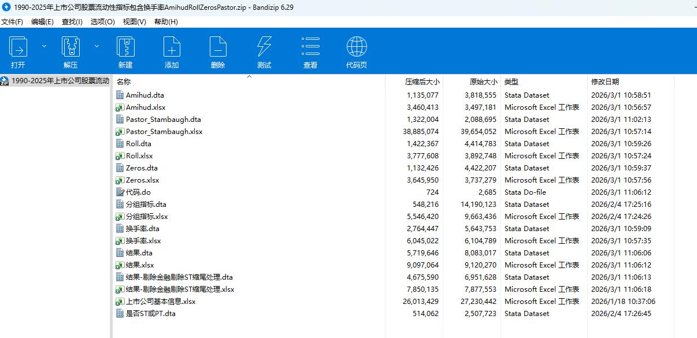Sort by the 压缩后大小 column header
The width and height of the screenshot is (697, 338).
point(422,82)
